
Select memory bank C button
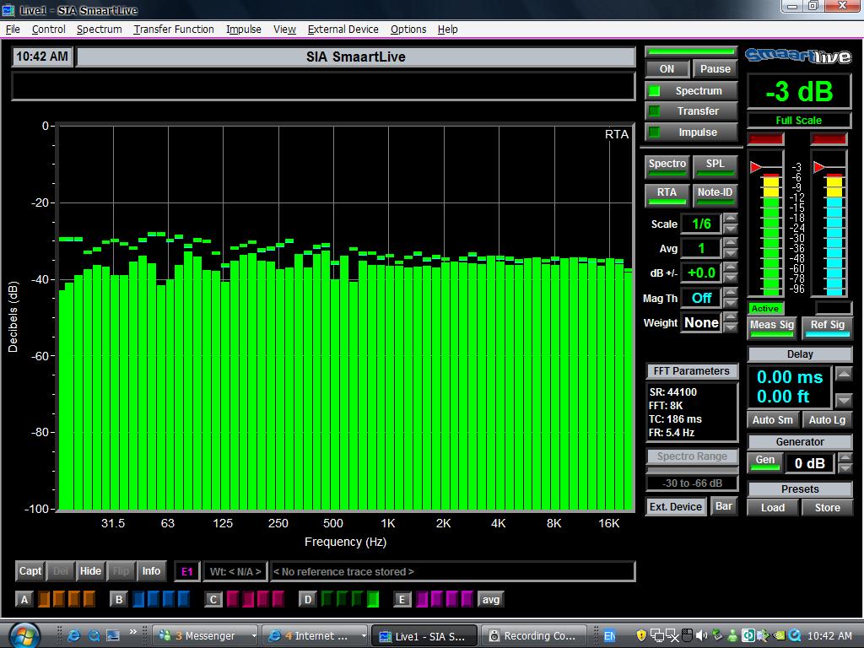click(x=213, y=600)
